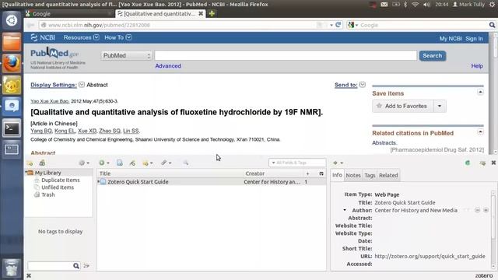The width and height of the screenshot is (498, 280).
Task: Toggle Zotero fullscreen tab mode icon
Action: tap(482, 163)
